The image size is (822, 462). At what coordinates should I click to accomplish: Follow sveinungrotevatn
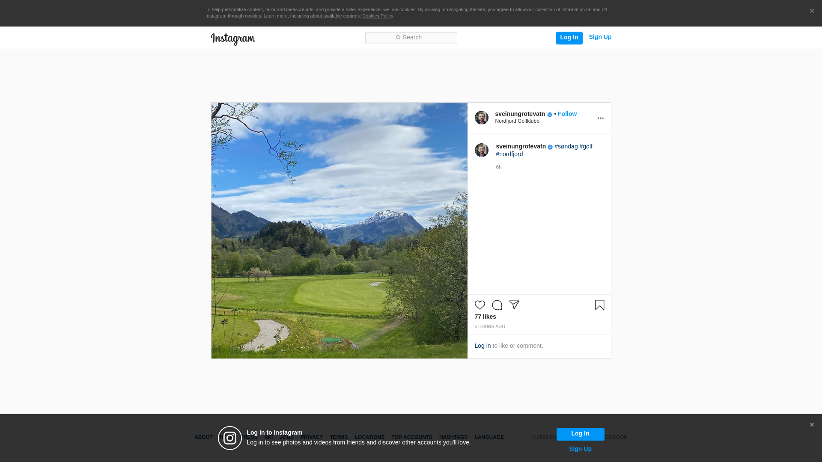click(567, 114)
